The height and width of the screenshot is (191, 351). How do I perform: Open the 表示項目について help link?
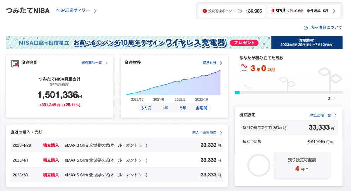(x=326, y=27)
